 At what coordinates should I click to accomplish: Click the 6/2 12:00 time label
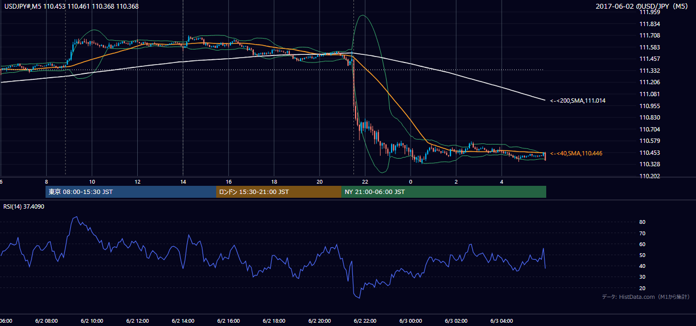137,321
